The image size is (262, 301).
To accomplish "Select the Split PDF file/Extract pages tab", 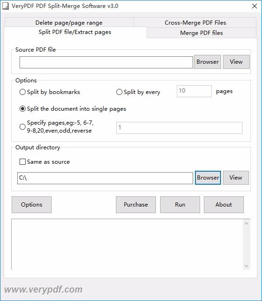I will (75, 32).
